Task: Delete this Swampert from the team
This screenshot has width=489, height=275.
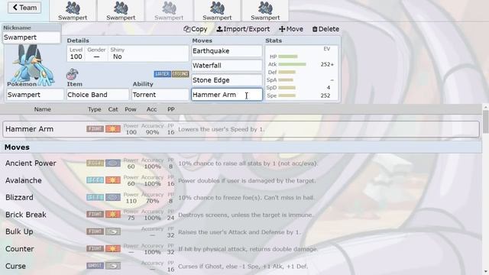Action: [325, 29]
